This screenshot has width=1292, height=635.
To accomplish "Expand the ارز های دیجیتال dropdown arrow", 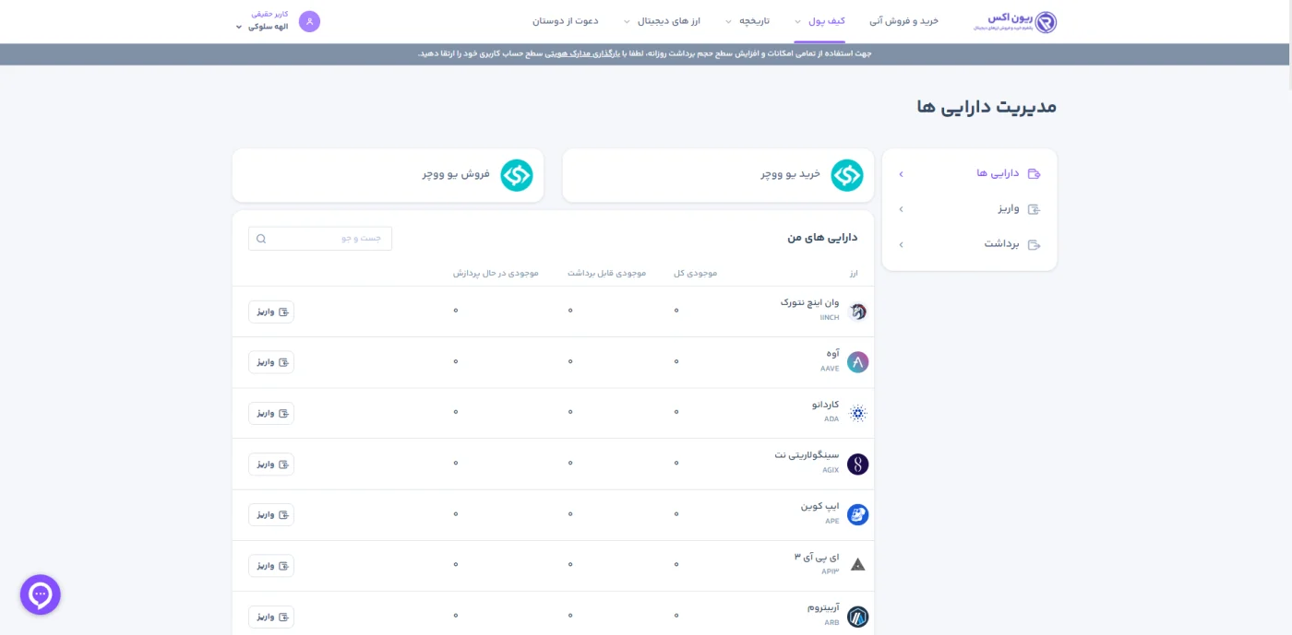I will click(627, 21).
